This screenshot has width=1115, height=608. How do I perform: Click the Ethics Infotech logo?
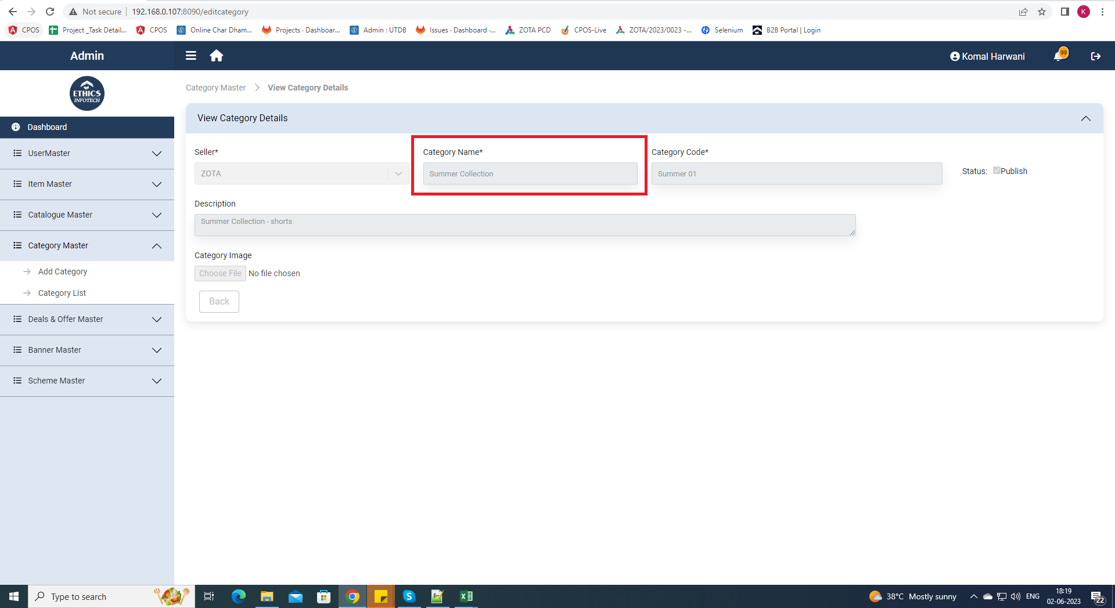pos(87,93)
